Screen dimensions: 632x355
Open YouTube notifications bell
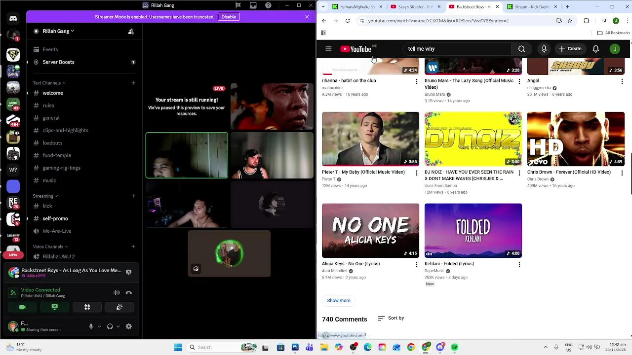tap(596, 49)
